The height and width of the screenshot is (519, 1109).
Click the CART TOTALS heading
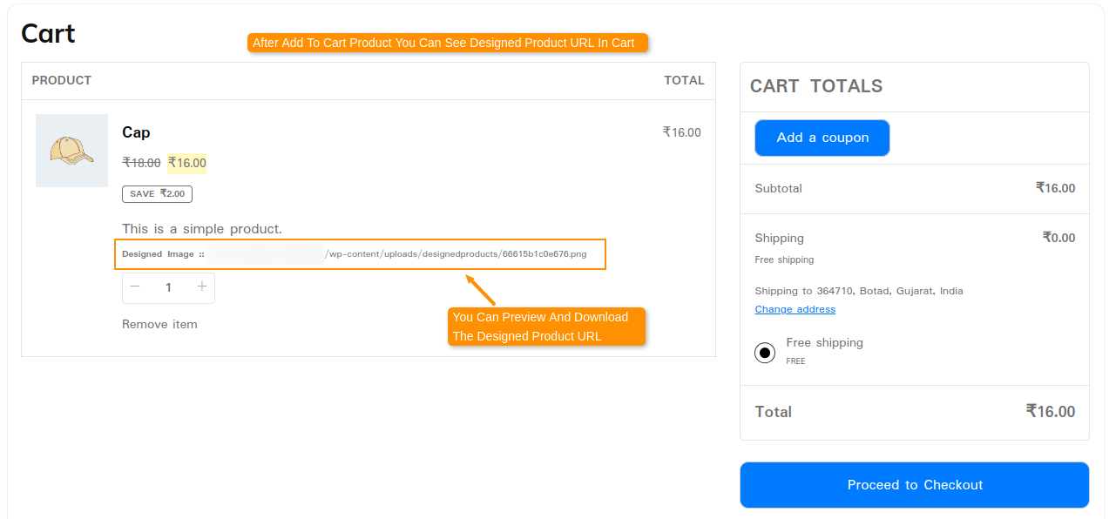point(816,86)
